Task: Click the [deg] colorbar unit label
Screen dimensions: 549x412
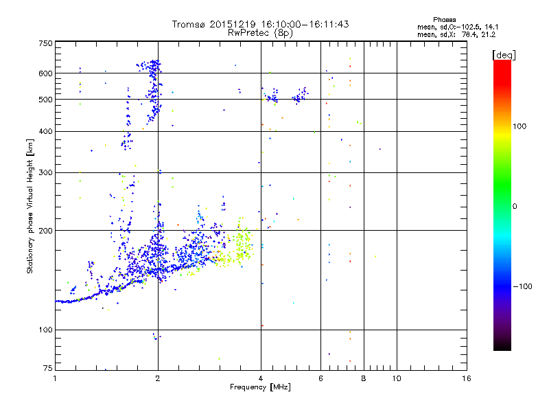Action: (504, 55)
